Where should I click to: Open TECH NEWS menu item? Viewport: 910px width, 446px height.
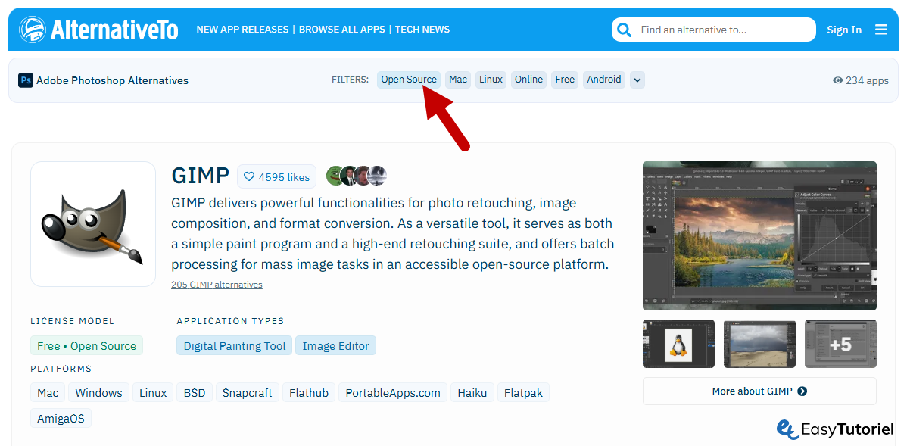click(x=422, y=30)
